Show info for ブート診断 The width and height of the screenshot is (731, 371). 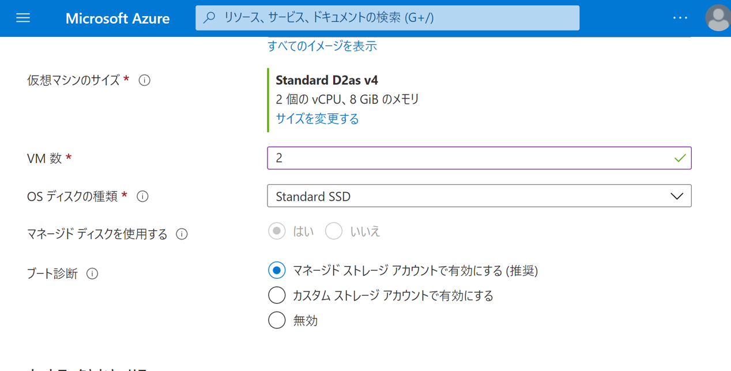[92, 274]
